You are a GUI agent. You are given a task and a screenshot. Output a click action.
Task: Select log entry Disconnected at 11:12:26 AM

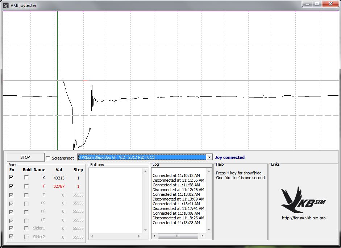click(x=178, y=190)
